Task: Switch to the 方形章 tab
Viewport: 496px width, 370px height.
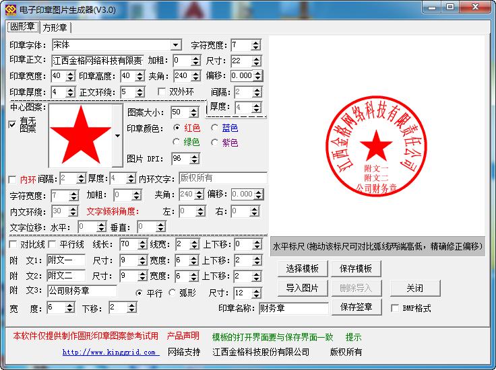Action: pyautogui.click(x=55, y=28)
